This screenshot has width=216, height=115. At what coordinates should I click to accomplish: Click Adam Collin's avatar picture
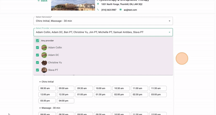pos(44,48)
